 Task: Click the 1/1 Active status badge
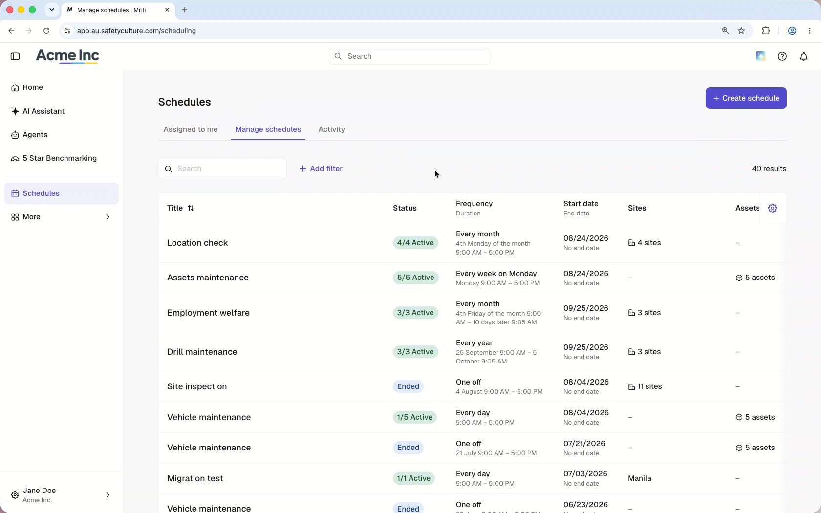pos(413,478)
